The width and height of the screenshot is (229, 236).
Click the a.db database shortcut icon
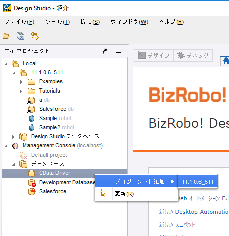31,100
